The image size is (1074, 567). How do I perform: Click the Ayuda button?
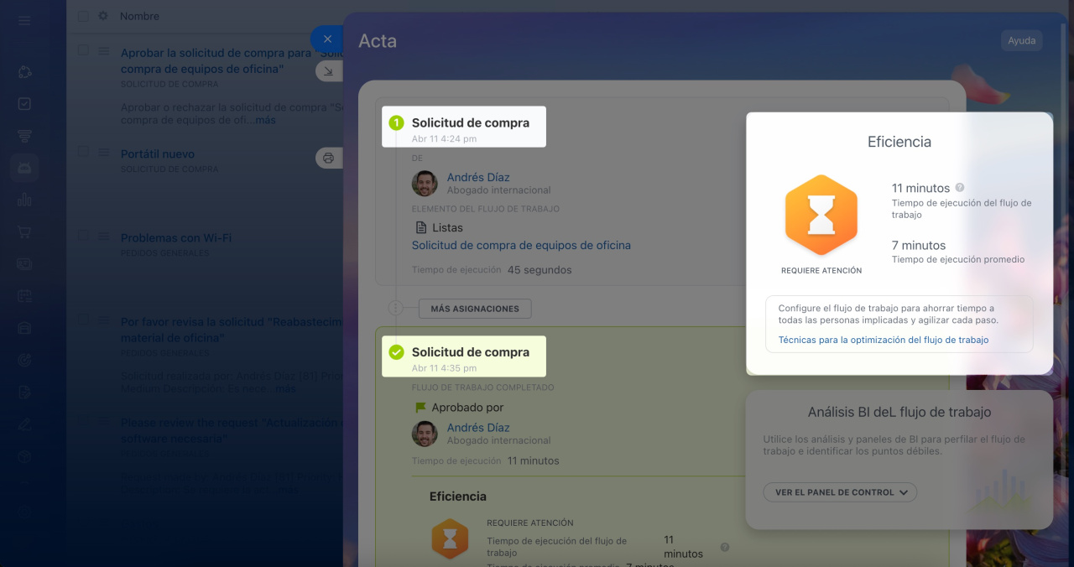(1021, 40)
